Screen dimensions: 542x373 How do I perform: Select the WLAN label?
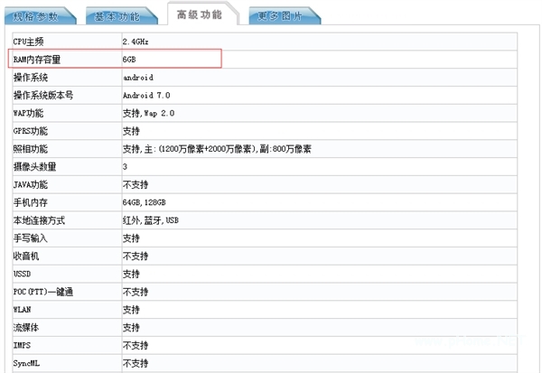(x=22, y=310)
